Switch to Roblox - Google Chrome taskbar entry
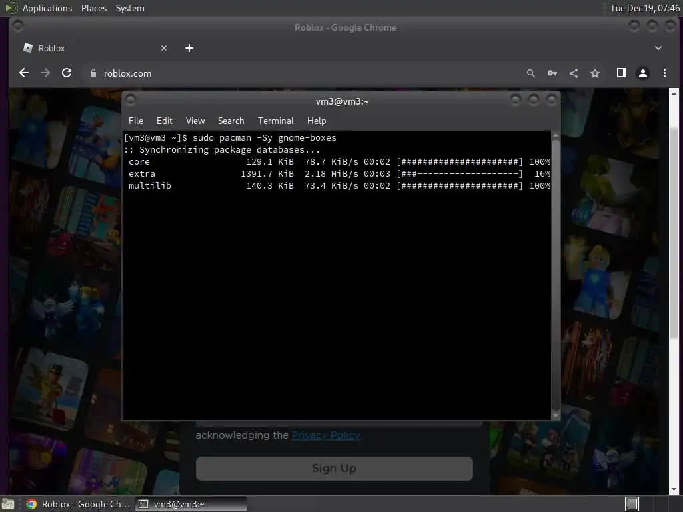 click(79, 504)
